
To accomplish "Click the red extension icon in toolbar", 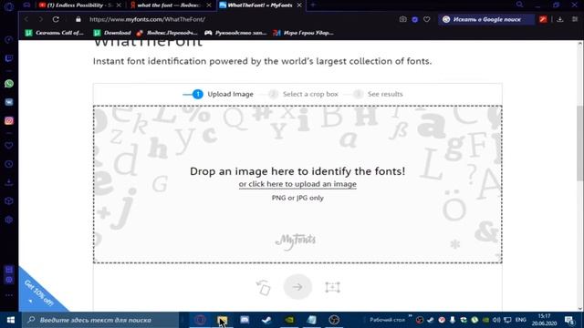I will [543, 19].
